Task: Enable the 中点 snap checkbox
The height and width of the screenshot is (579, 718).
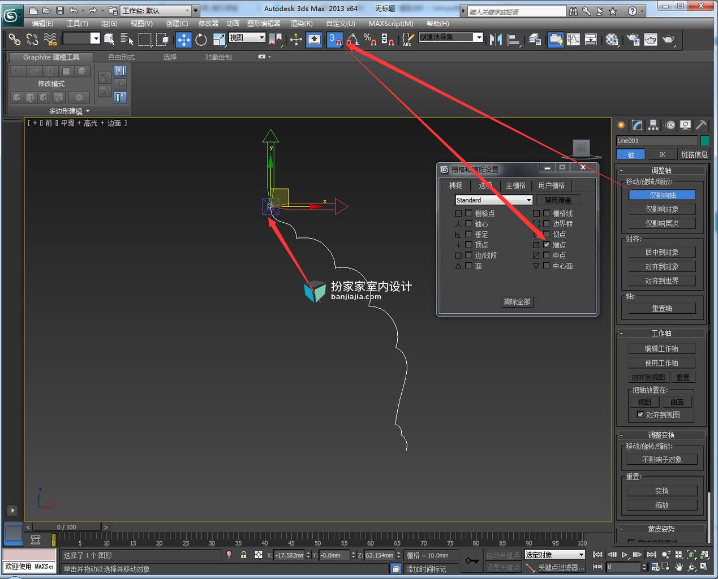Action: (547, 255)
